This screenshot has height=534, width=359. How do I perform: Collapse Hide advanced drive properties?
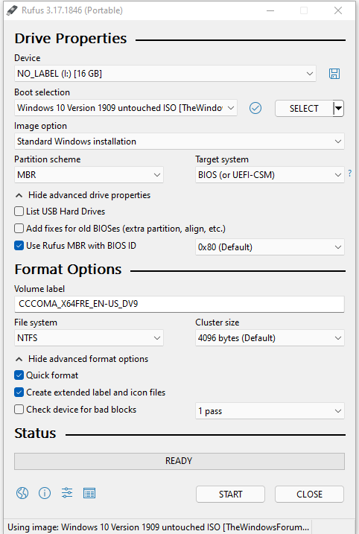coord(83,195)
